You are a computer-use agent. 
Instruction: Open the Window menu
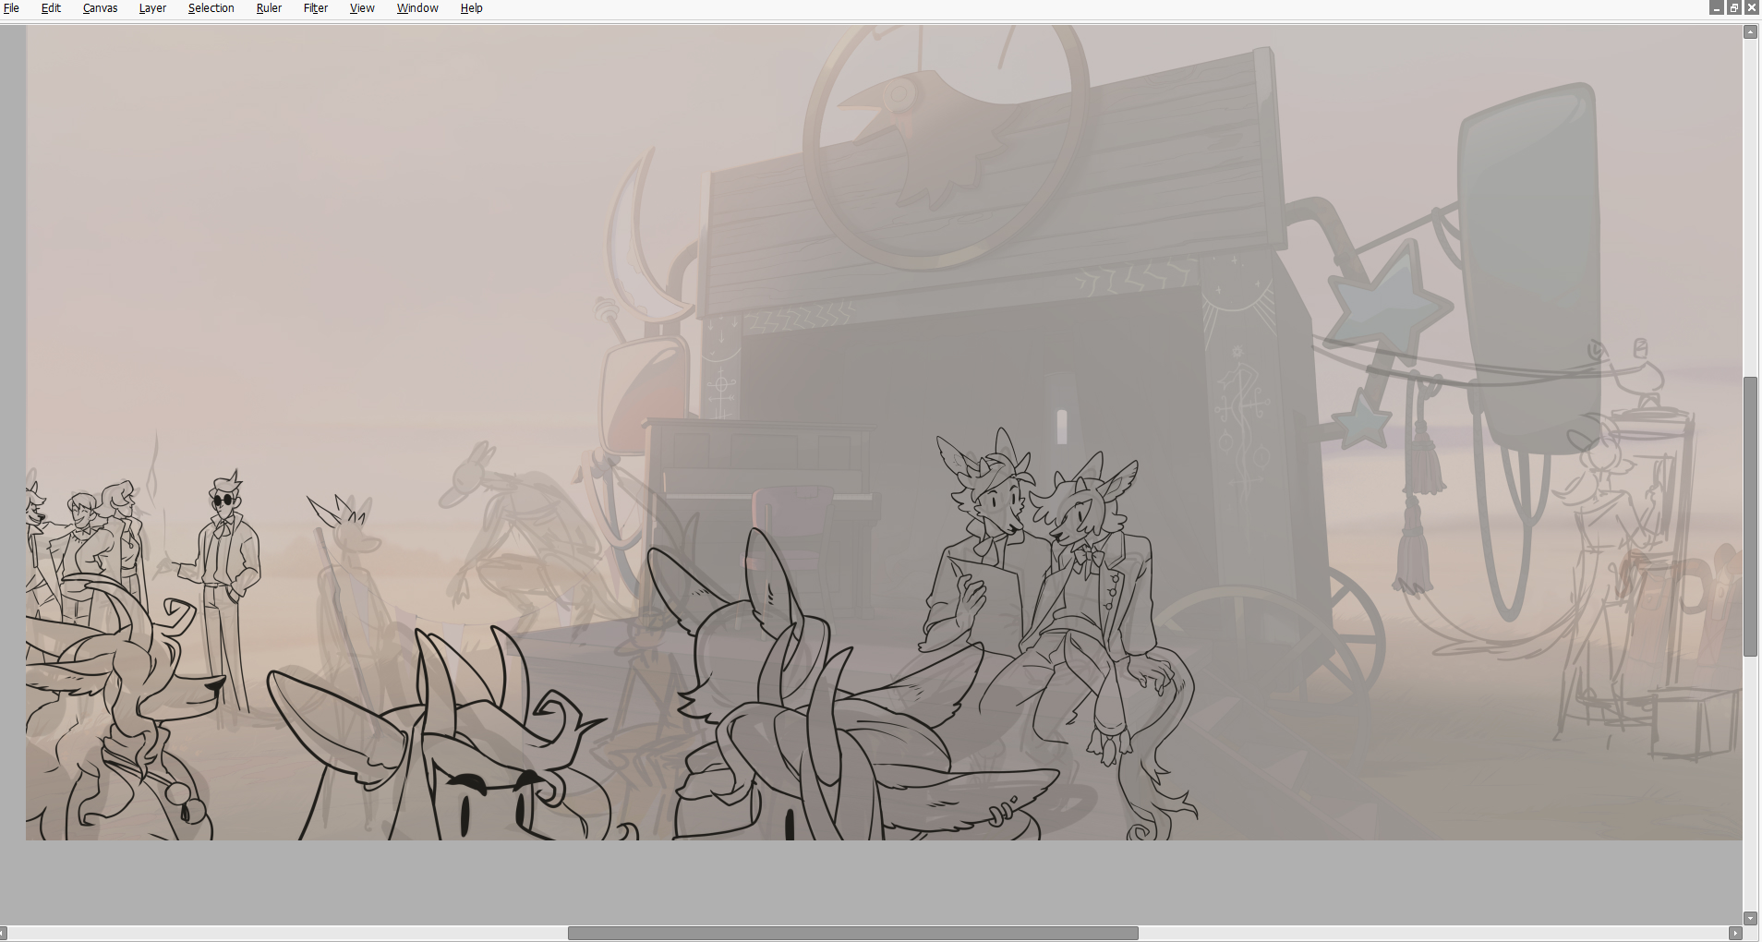point(417,8)
